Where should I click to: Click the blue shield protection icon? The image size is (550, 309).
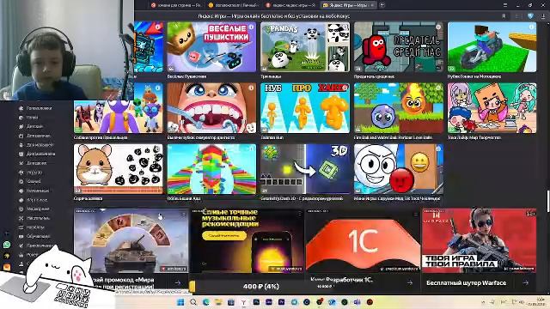point(530,16)
